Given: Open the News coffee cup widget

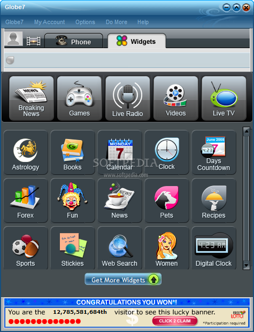Looking at the screenshot, I should click(120, 200).
